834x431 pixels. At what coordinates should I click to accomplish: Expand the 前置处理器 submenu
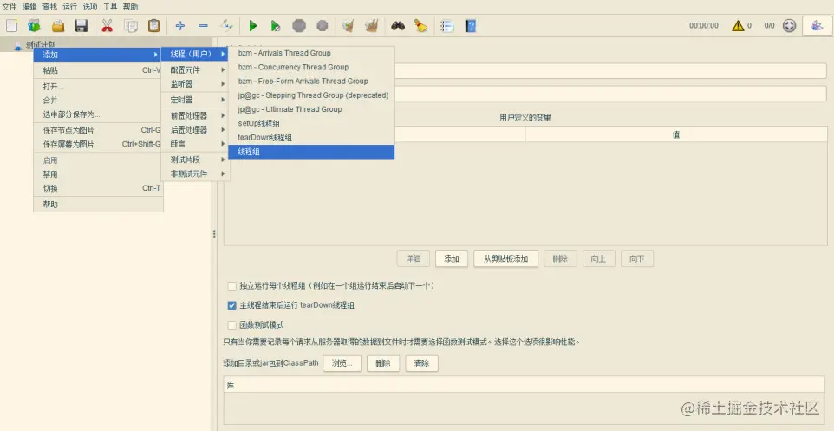pos(195,115)
